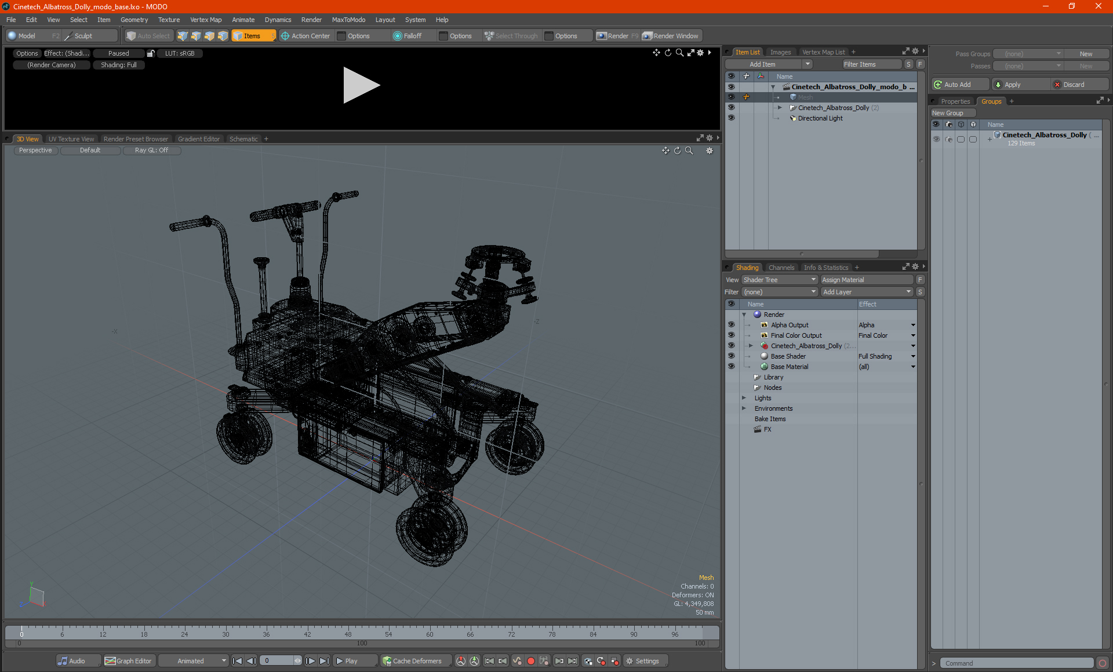This screenshot has width=1113, height=672.
Task: Activate Items selection mode
Action: (x=253, y=36)
